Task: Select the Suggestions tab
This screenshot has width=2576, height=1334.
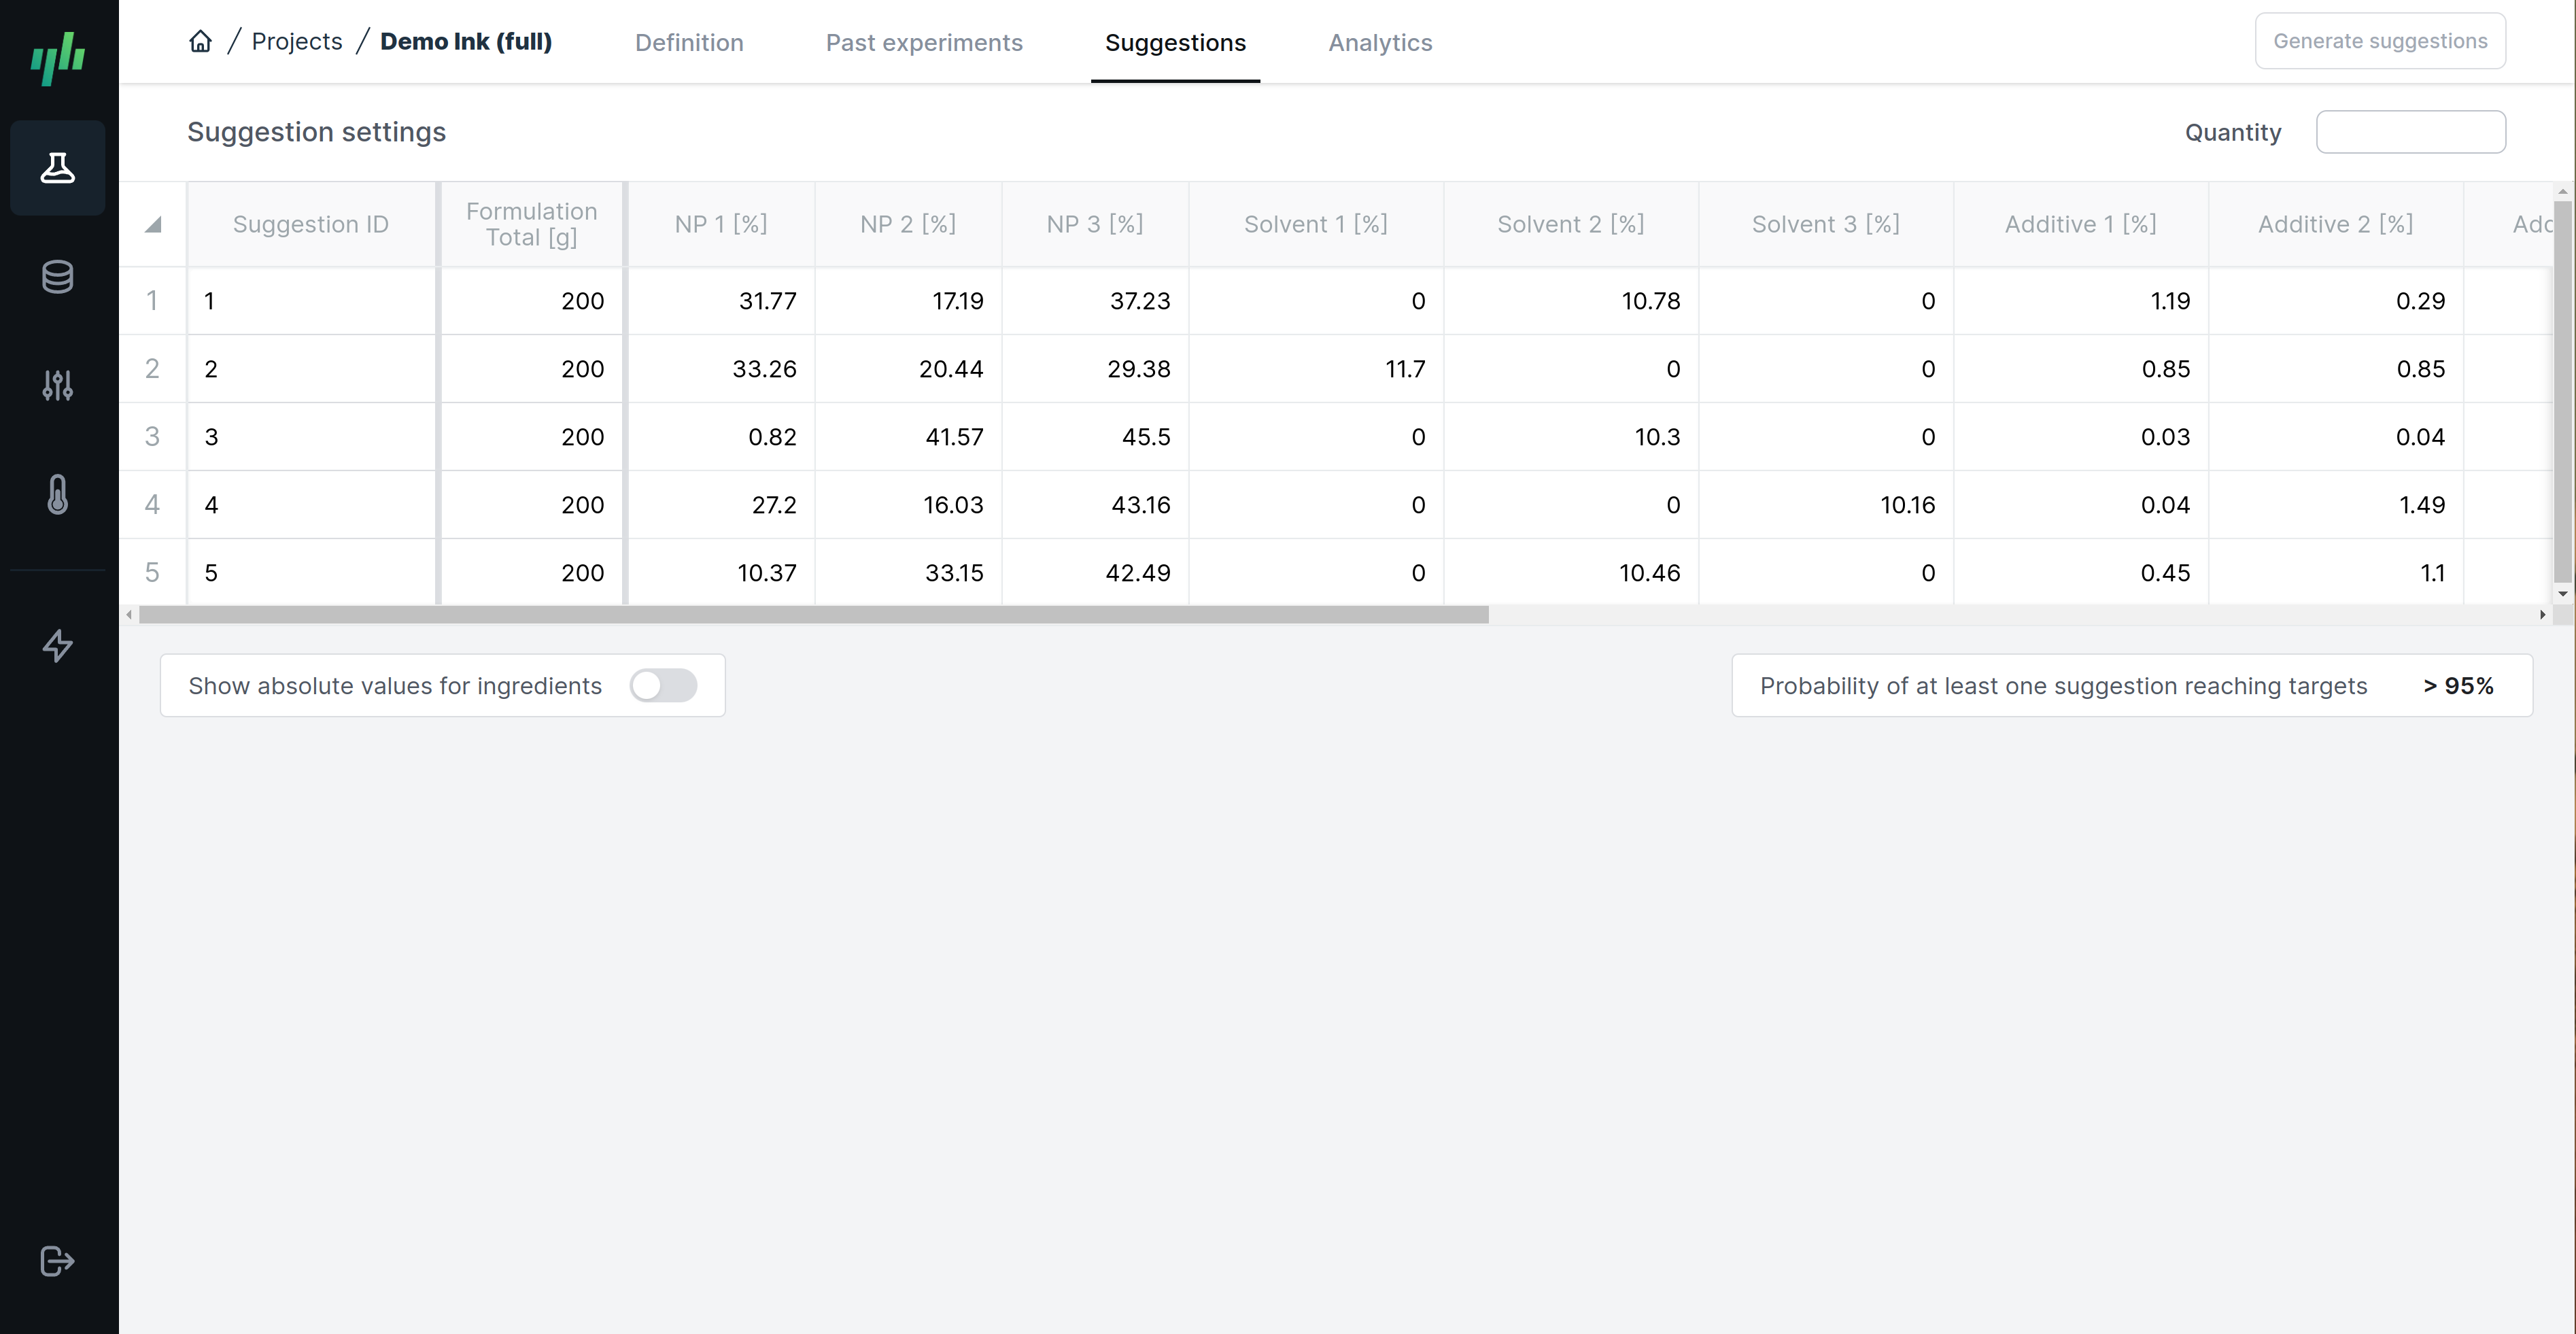Action: (1175, 42)
